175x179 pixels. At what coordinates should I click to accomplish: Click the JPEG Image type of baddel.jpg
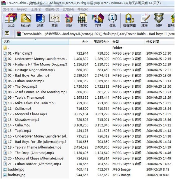click(x=122, y=169)
